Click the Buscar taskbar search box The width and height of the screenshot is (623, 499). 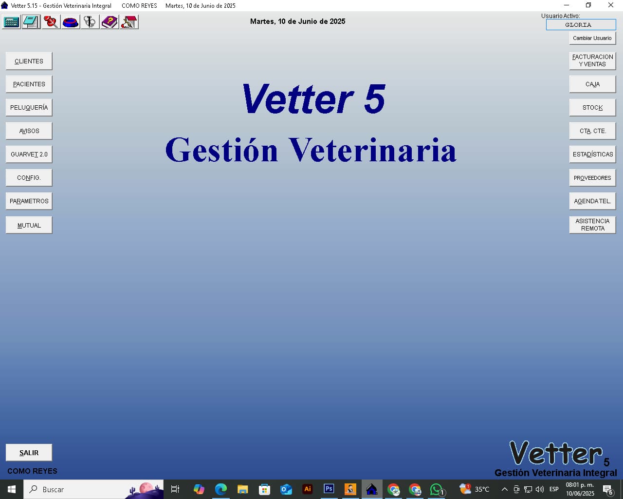coord(93,489)
